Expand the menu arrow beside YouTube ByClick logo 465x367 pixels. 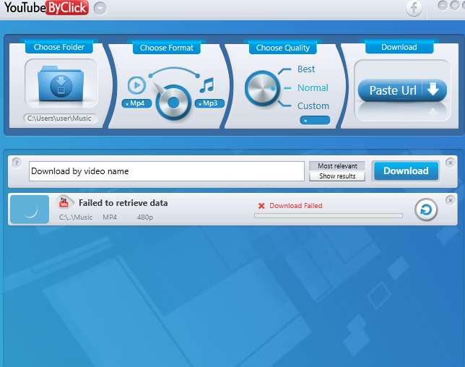(x=100, y=8)
